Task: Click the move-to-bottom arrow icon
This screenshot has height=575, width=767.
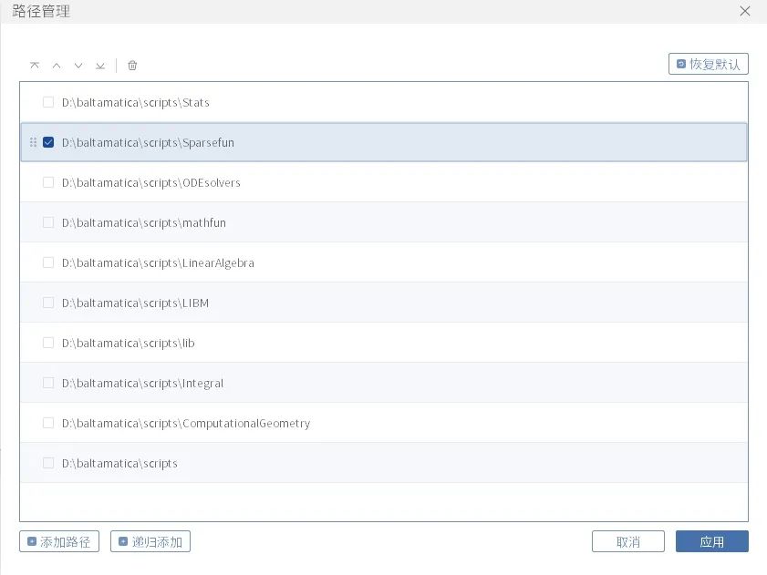Action: tap(100, 66)
